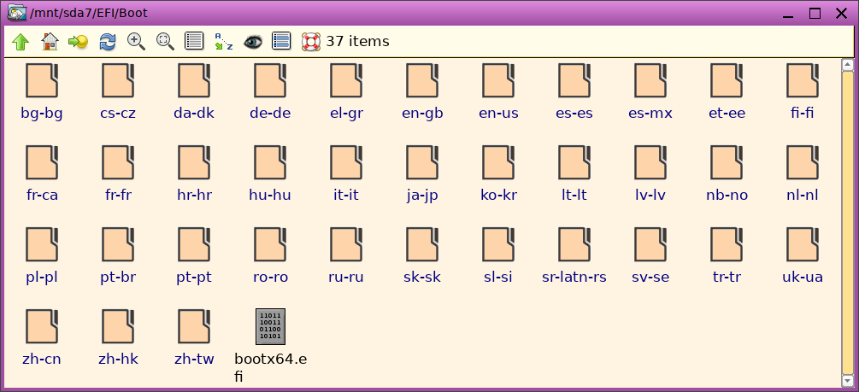Select the da-dk folder

coord(194,91)
